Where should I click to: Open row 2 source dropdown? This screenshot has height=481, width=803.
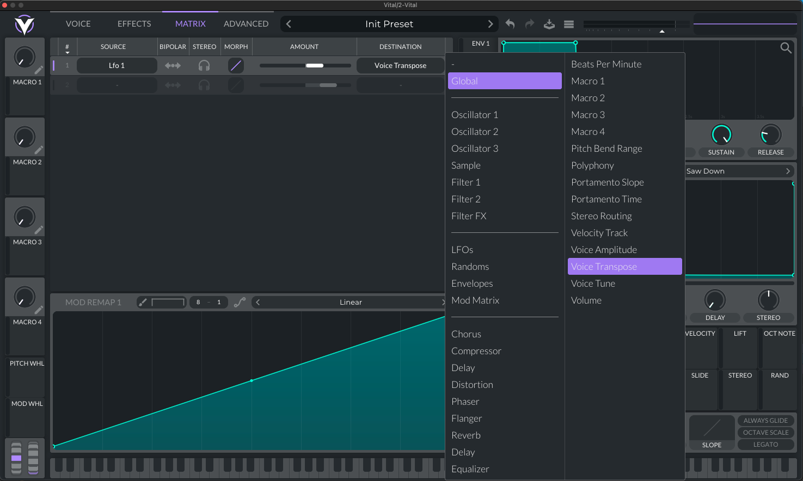coord(117,85)
